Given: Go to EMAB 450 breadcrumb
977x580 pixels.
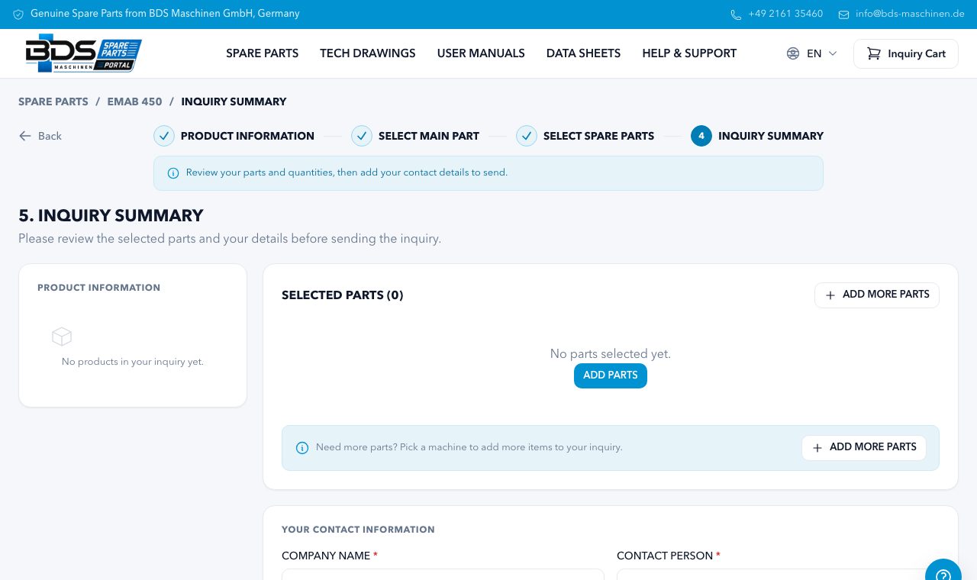Looking at the screenshot, I should click(134, 101).
